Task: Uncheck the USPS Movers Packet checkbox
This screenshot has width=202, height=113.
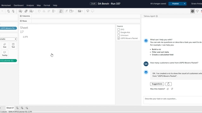Action: coord(119,38)
